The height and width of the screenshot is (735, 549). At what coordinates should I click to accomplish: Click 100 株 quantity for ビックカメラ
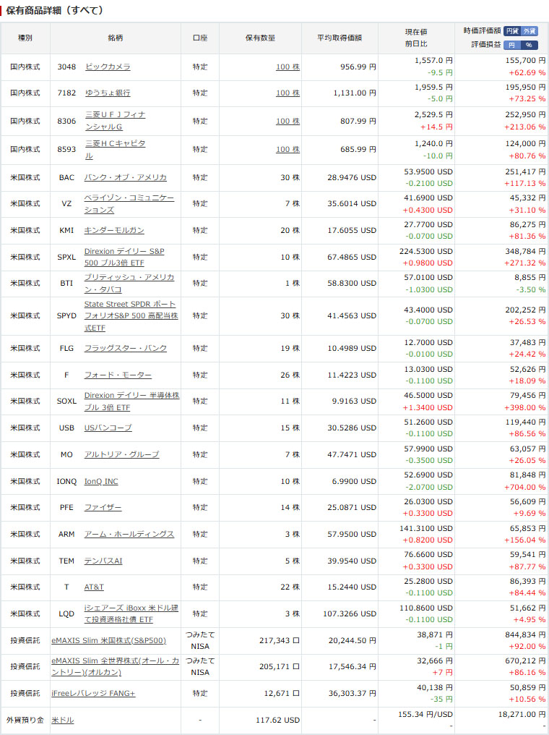click(x=288, y=67)
